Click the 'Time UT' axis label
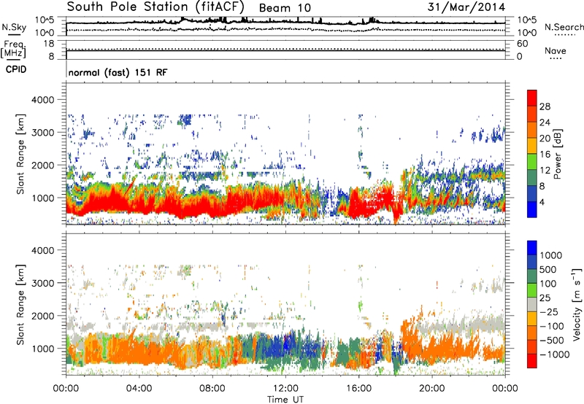 pyautogui.click(x=285, y=400)
